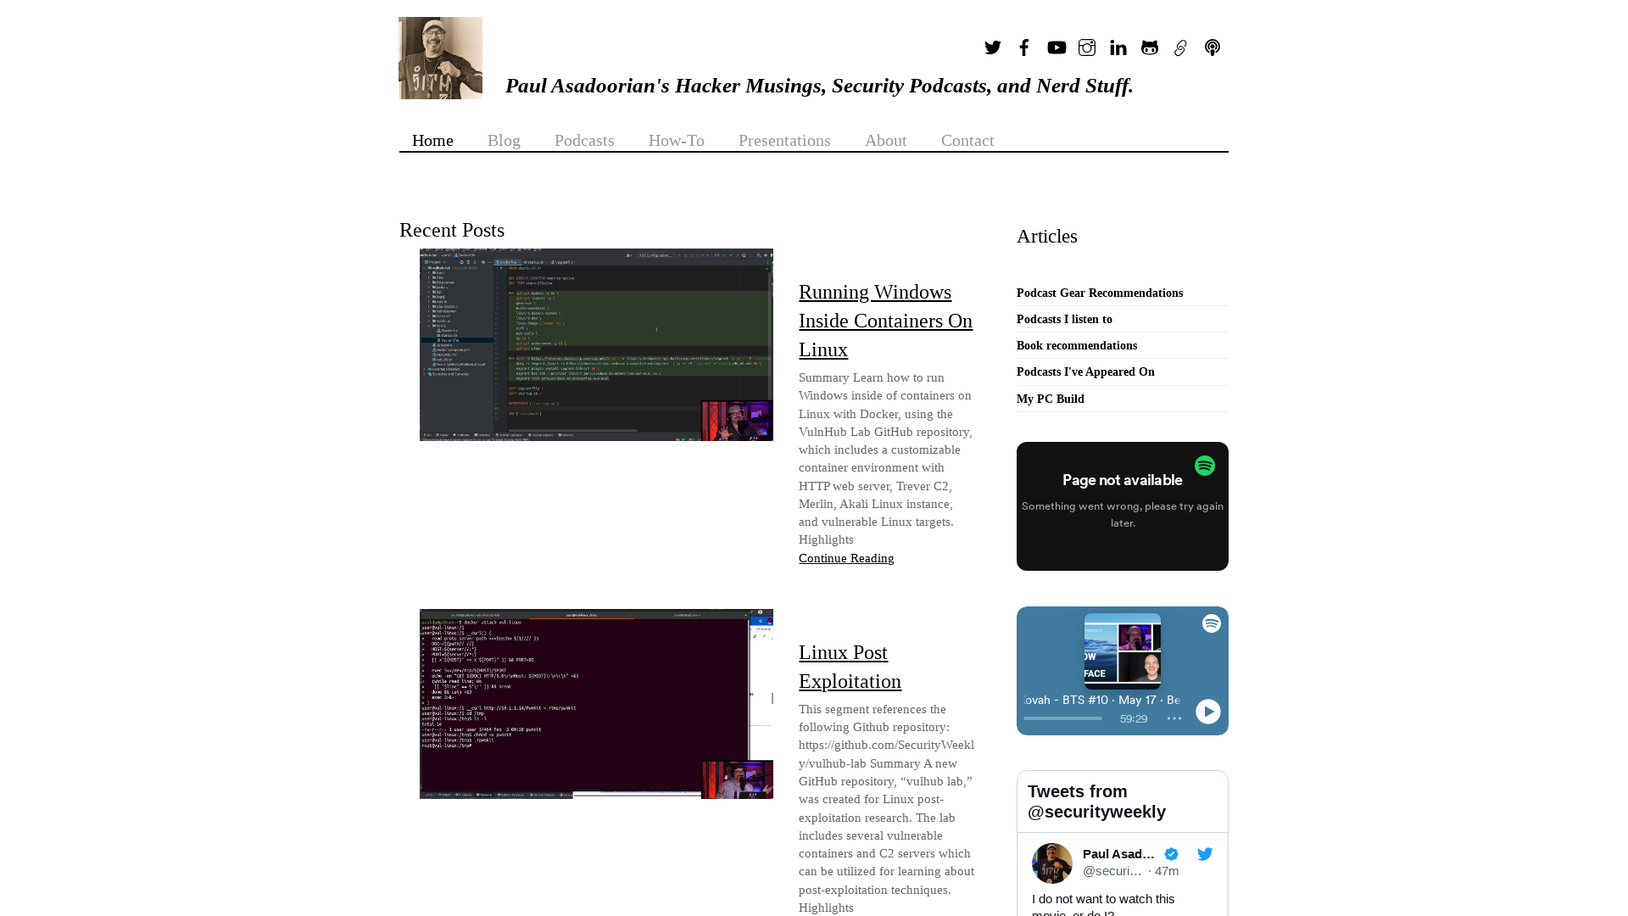
Task: Open the GitHub repository icon
Action: [x=1150, y=47]
